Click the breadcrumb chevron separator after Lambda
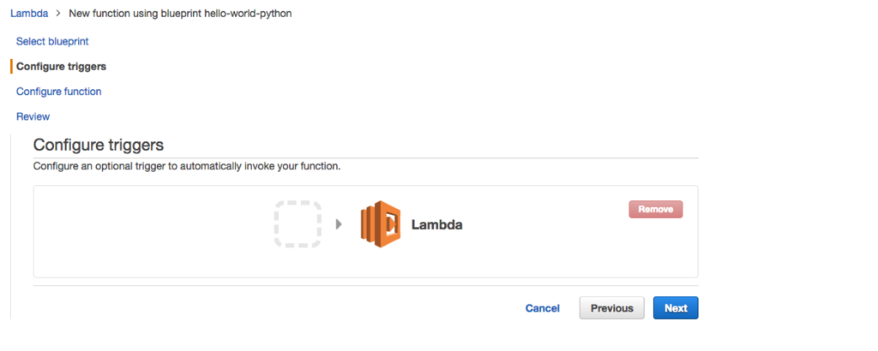 pyautogui.click(x=58, y=14)
